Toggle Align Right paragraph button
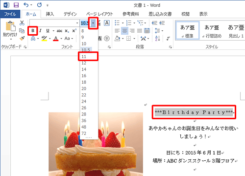 (x=132, y=30)
